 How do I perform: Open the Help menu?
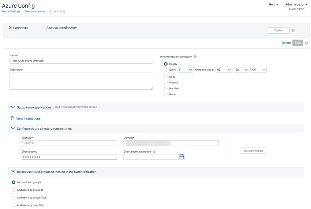click(x=273, y=4)
